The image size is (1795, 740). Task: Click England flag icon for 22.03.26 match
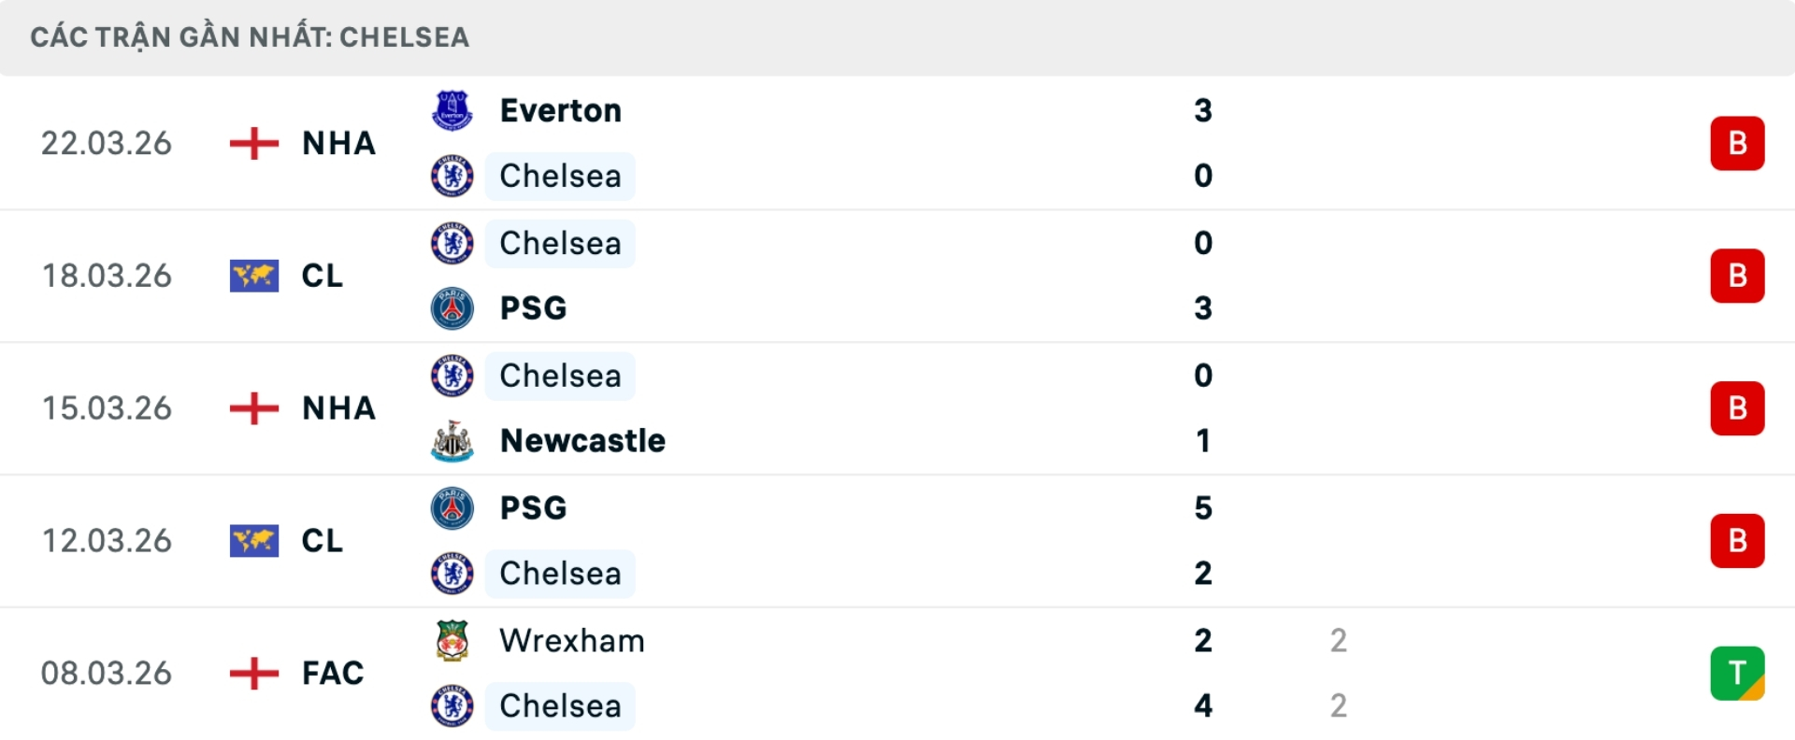254,143
